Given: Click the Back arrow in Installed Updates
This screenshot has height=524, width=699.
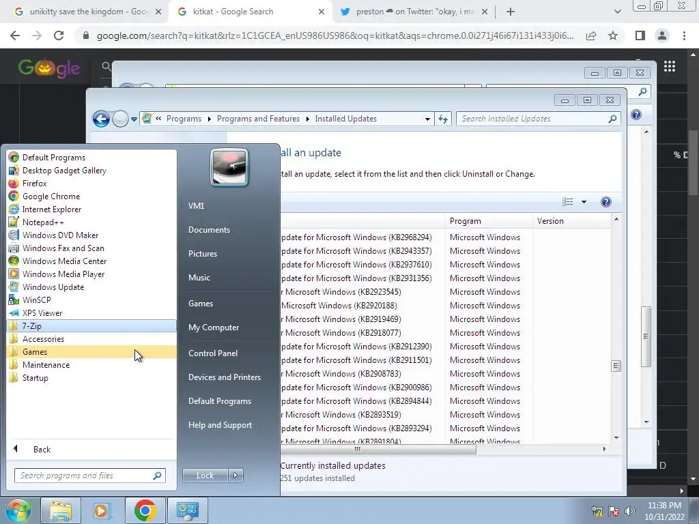Looking at the screenshot, I should click(x=101, y=119).
